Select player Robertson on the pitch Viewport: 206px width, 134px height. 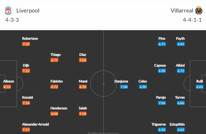pyautogui.click(x=30, y=39)
